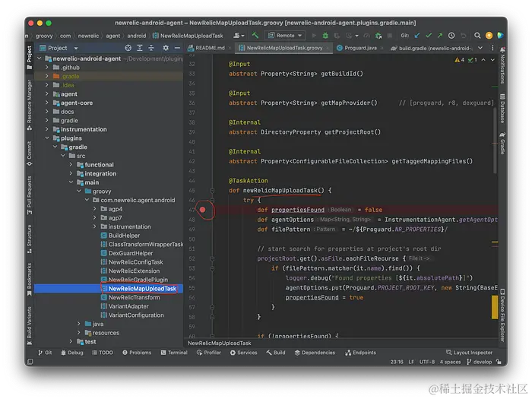
Task: Open Resource Manager side panel
Action: tap(30, 105)
